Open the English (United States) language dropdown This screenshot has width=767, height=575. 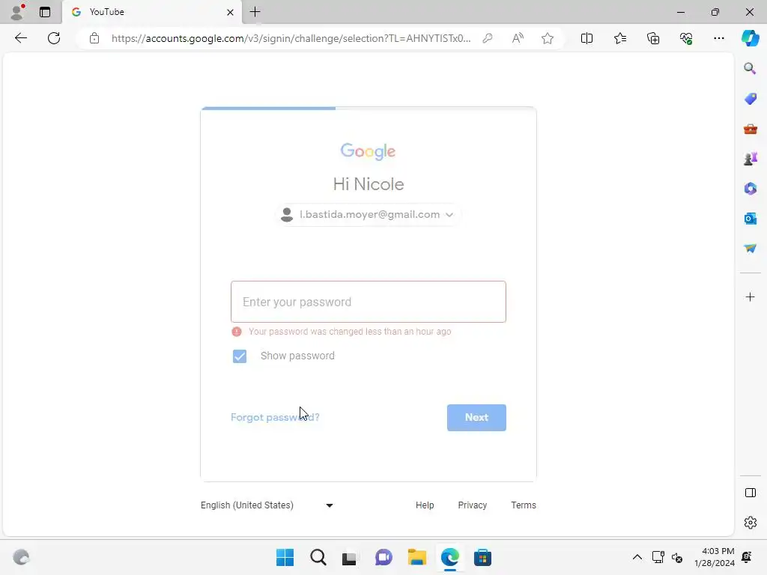[x=267, y=505]
